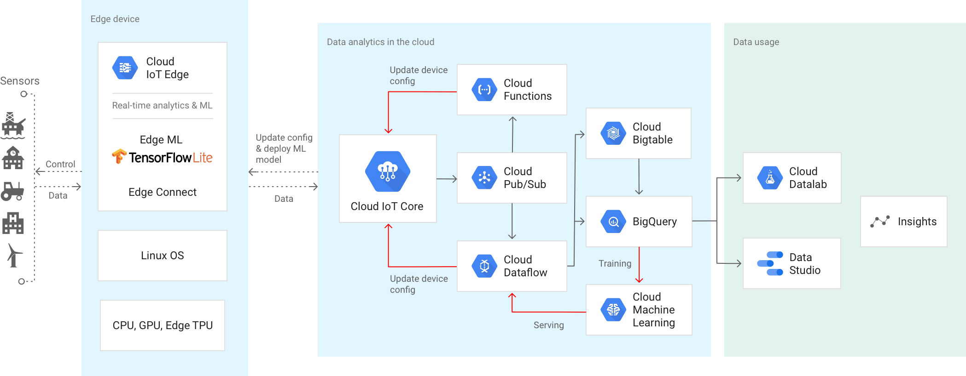Click the Sensors heading
966x376 pixels.
tap(20, 81)
